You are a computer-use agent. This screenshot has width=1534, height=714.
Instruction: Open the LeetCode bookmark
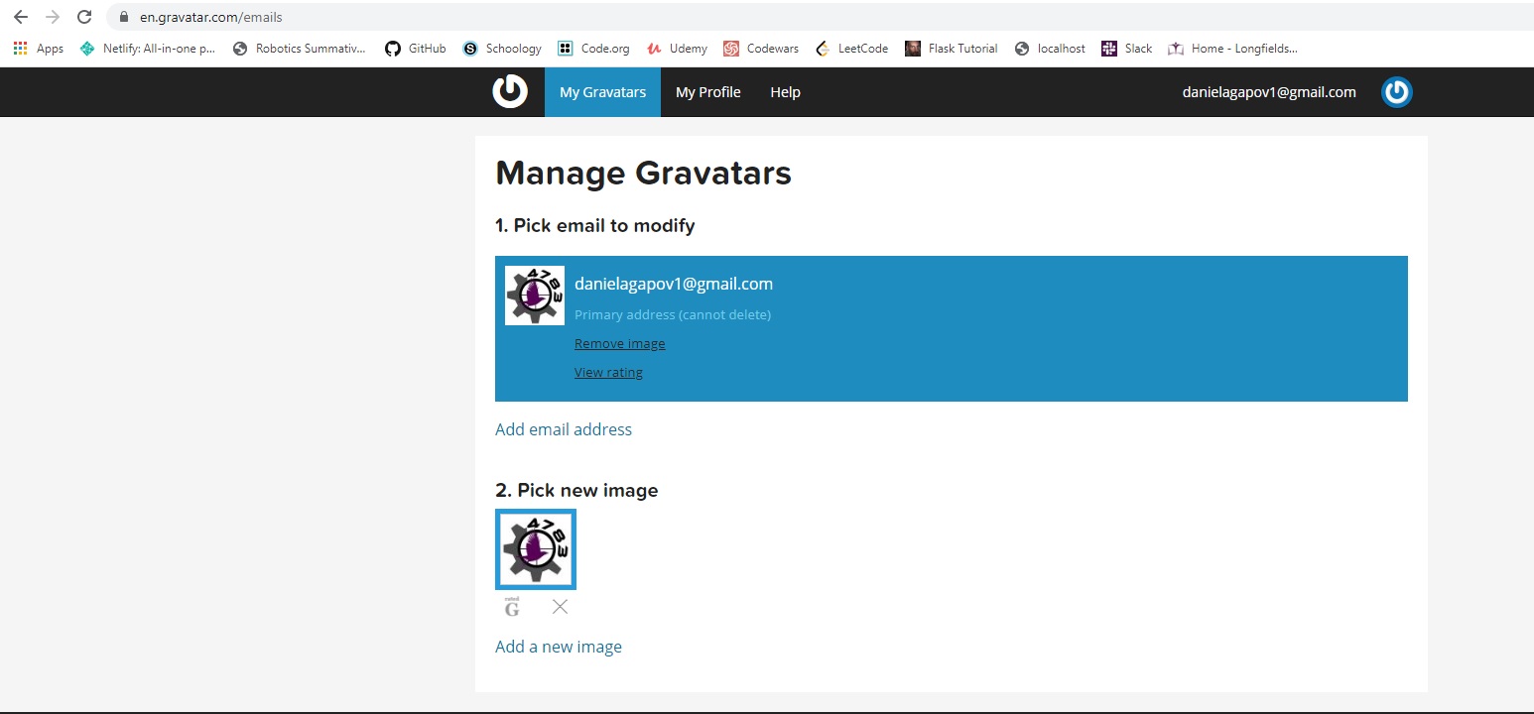click(x=851, y=49)
